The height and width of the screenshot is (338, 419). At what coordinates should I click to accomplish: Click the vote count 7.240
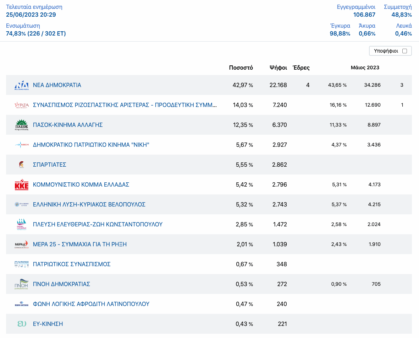coord(280,105)
